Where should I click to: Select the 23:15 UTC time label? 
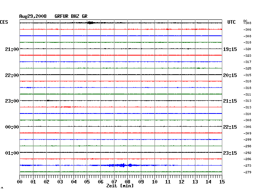pyautogui.click(x=230, y=153)
